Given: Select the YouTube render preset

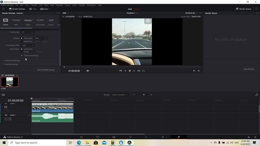Looking at the screenshot, I should pyautogui.click(x=16, y=22).
